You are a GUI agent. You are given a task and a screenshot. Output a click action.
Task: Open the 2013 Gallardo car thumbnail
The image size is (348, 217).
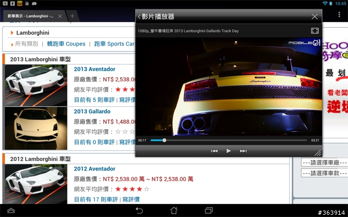(36, 129)
